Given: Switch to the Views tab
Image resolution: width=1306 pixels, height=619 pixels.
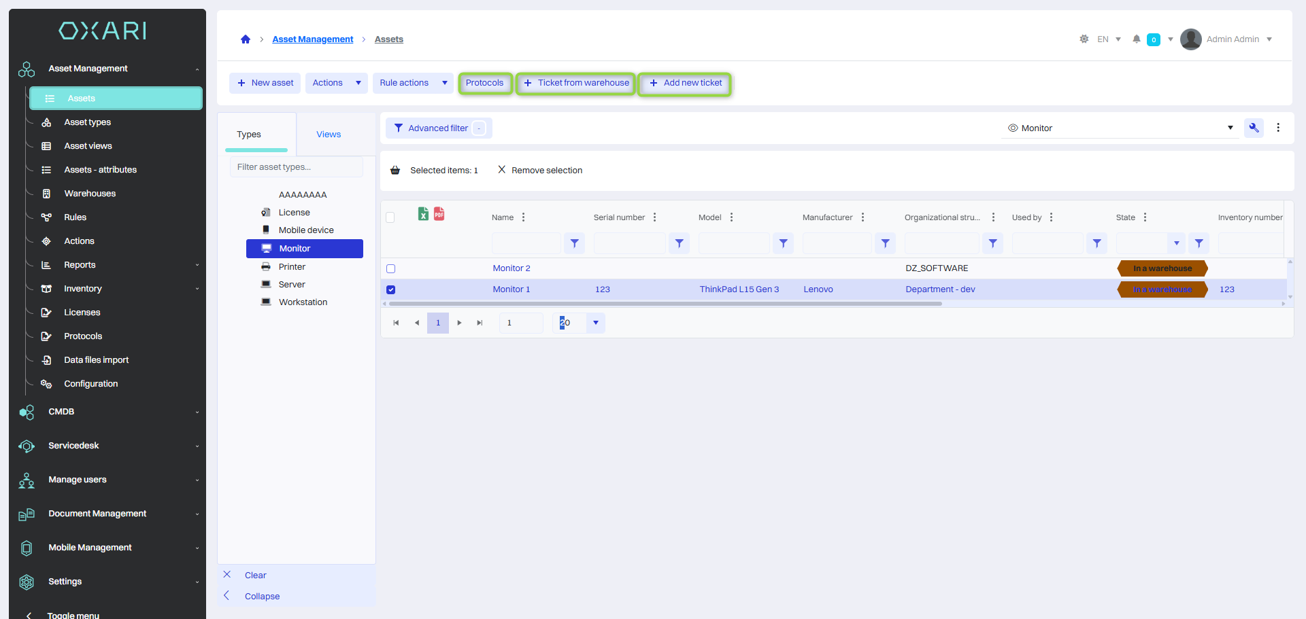Looking at the screenshot, I should click(329, 135).
